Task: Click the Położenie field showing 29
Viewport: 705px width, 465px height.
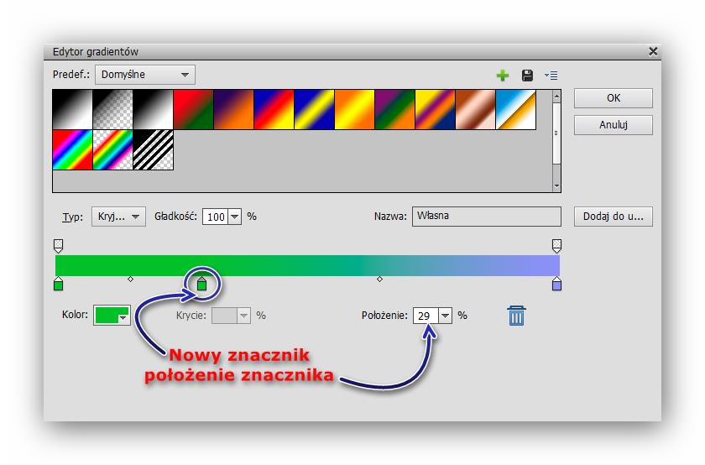Action: 426,316
